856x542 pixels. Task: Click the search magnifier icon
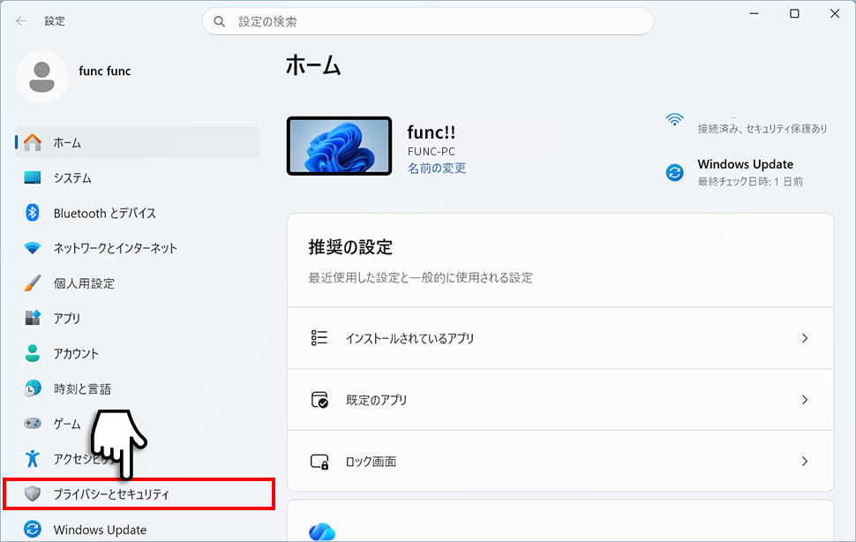pyautogui.click(x=219, y=21)
